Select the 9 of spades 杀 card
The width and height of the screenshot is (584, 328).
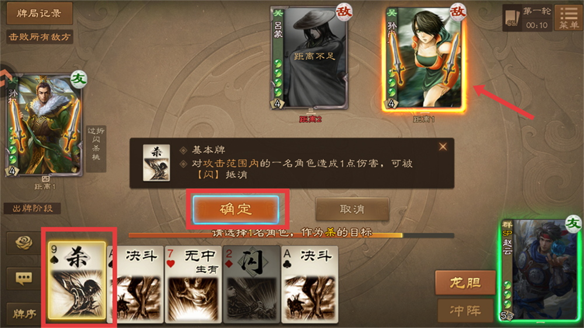(x=77, y=280)
